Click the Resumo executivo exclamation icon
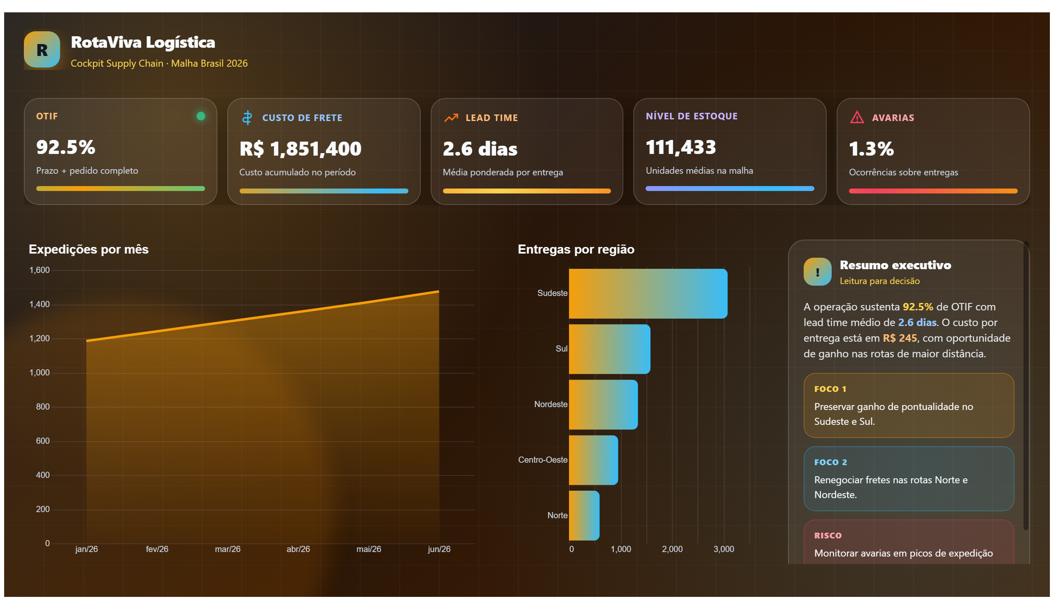The height and width of the screenshot is (601, 1054). [x=817, y=272]
